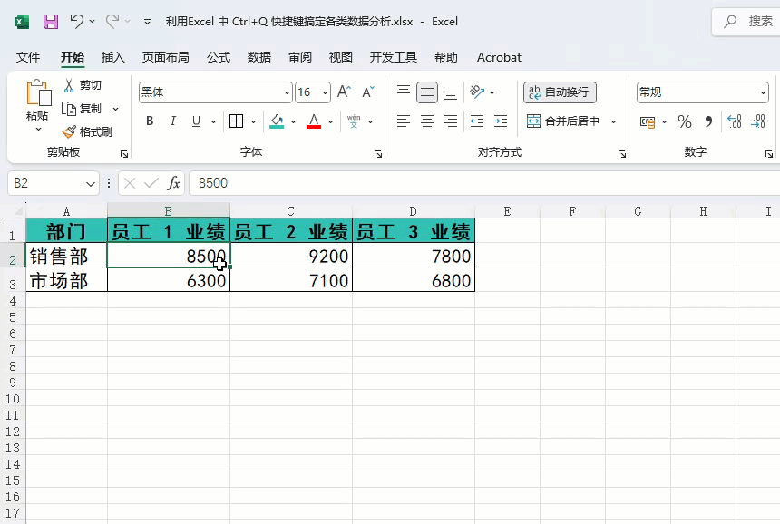Screen dimensions: 780x524
Task: Open the 公式 tab
Action: pos(219,57)
